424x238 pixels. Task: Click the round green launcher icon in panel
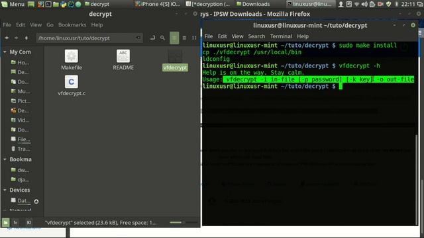click(x=78, y=4)
